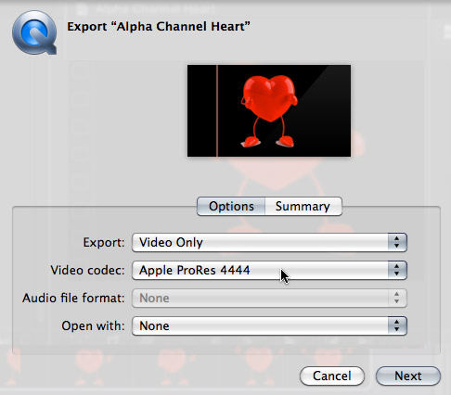Click the greyed arrows on Audio format popup
Image resolution: width=451 pixels, height=395 pixels.
tap(397, 298)
